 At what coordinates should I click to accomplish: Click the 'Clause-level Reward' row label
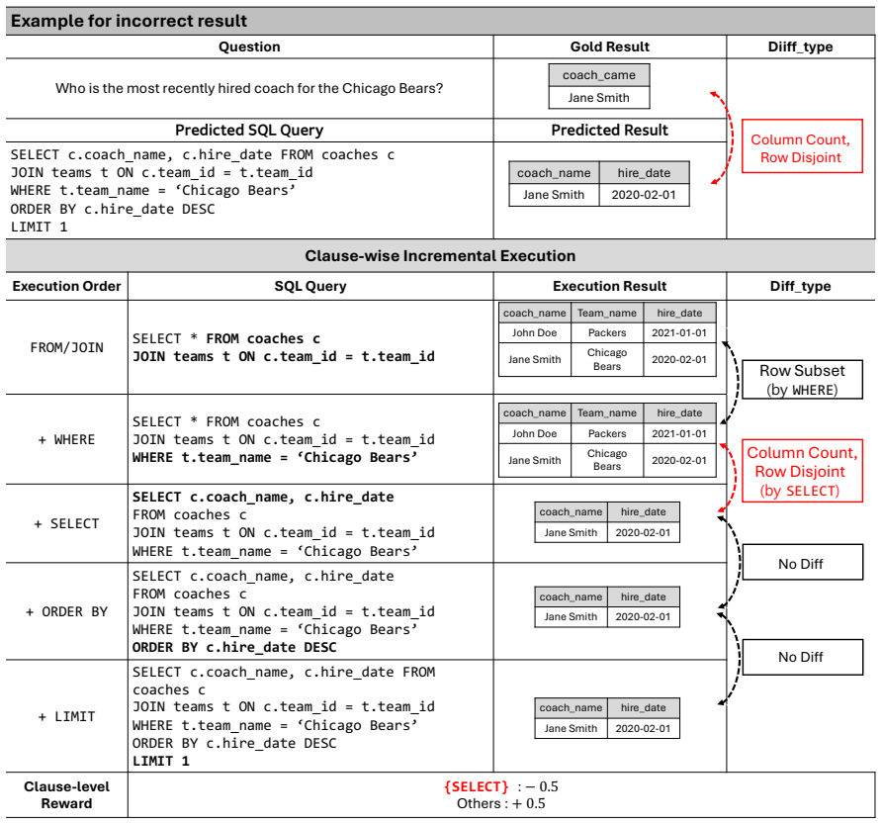click(67, 794)
